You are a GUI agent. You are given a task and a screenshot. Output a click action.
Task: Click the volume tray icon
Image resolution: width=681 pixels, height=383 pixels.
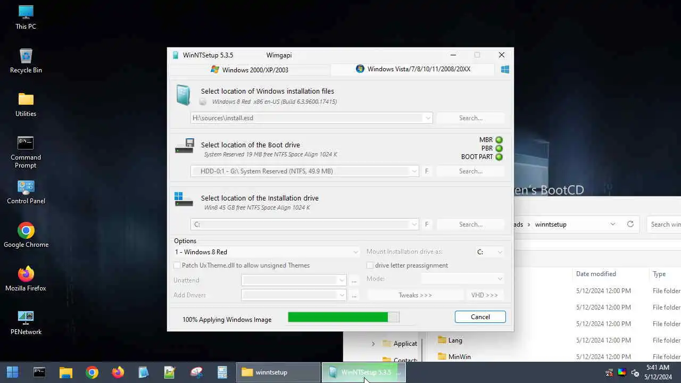point(635,372)
